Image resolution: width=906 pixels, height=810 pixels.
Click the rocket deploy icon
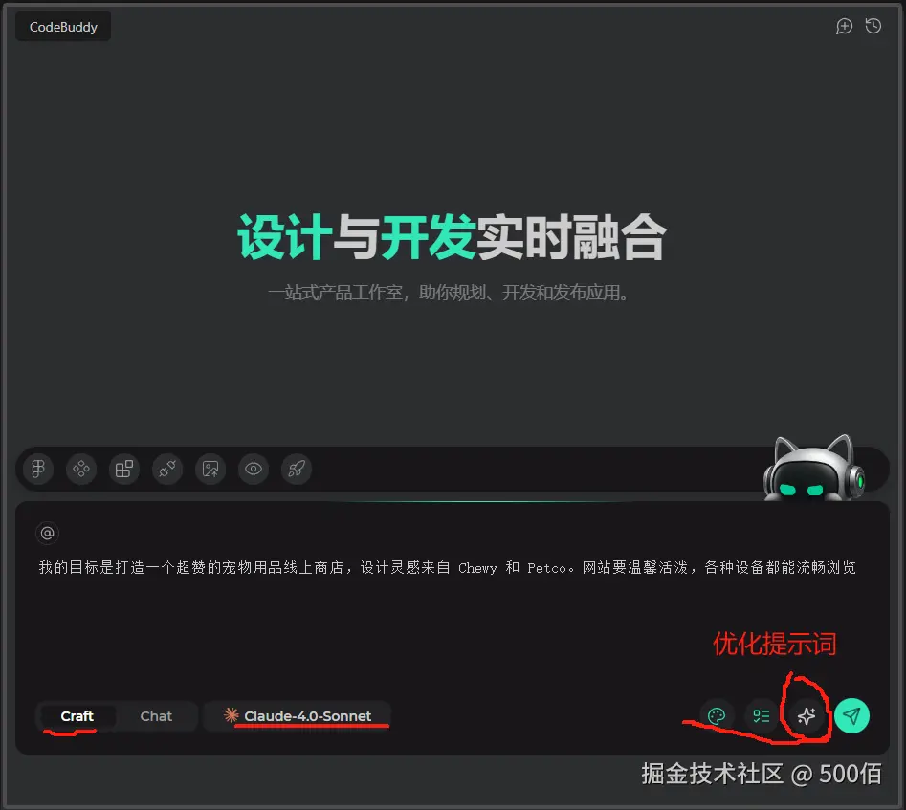(296, 469)
